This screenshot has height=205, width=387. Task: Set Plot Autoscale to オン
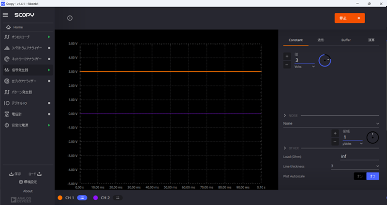360,177
